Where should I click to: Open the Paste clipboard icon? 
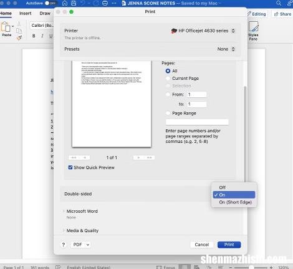point(6,27)
